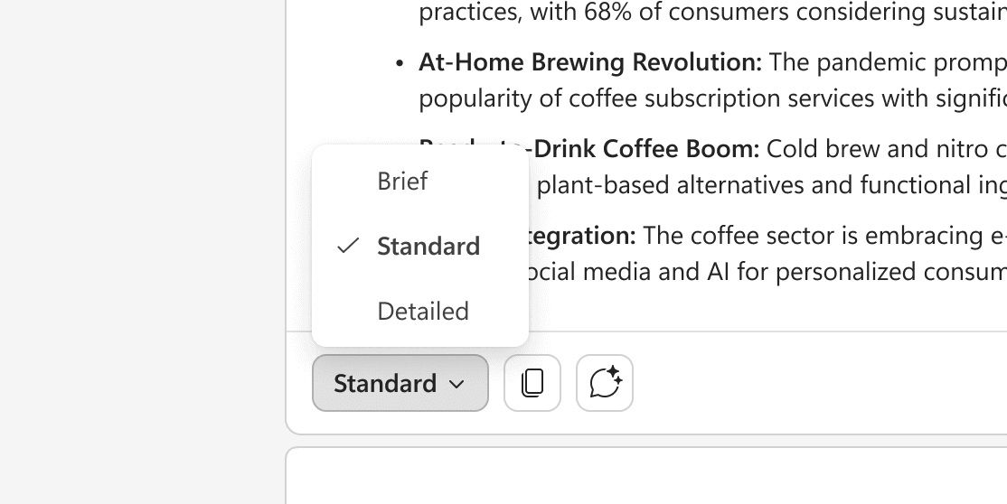Click the chat sparkle icon button
Image resolution: width=1007 pixels, height=504 pixels.
point(605,383)
